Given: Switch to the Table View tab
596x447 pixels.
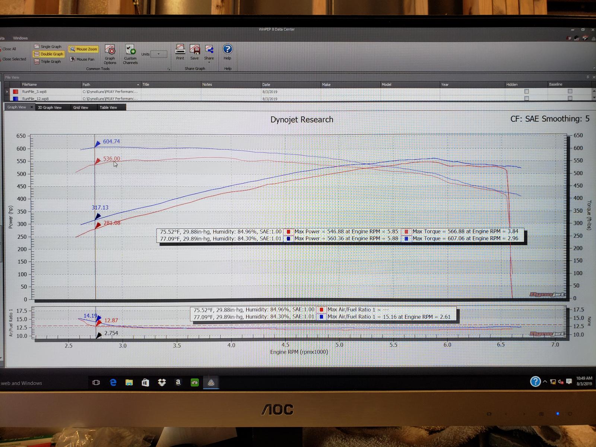Looking at the screenshot, I should coord(108,108).
